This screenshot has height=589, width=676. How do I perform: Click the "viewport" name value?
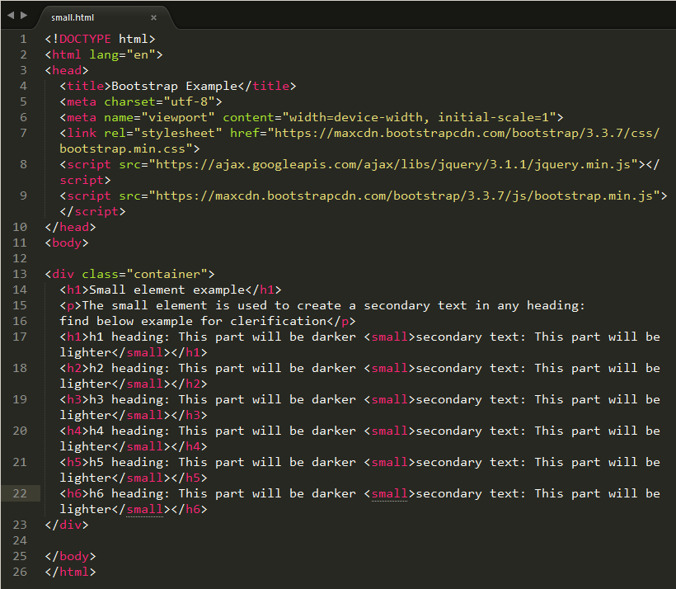pyautogui.click(x=178, y=117)
